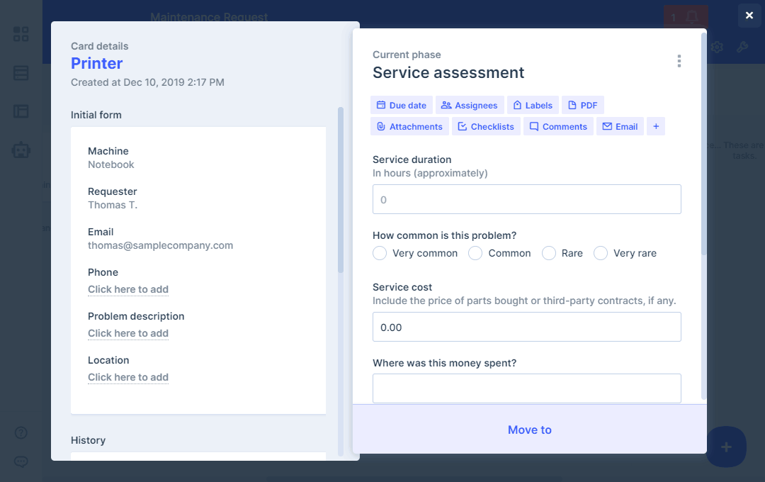This screenshot has width=765, height=482.
Task: Open the Comments section
Action: tap(557, 126)
